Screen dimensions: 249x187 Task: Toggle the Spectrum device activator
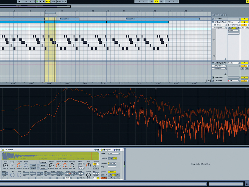102,150
